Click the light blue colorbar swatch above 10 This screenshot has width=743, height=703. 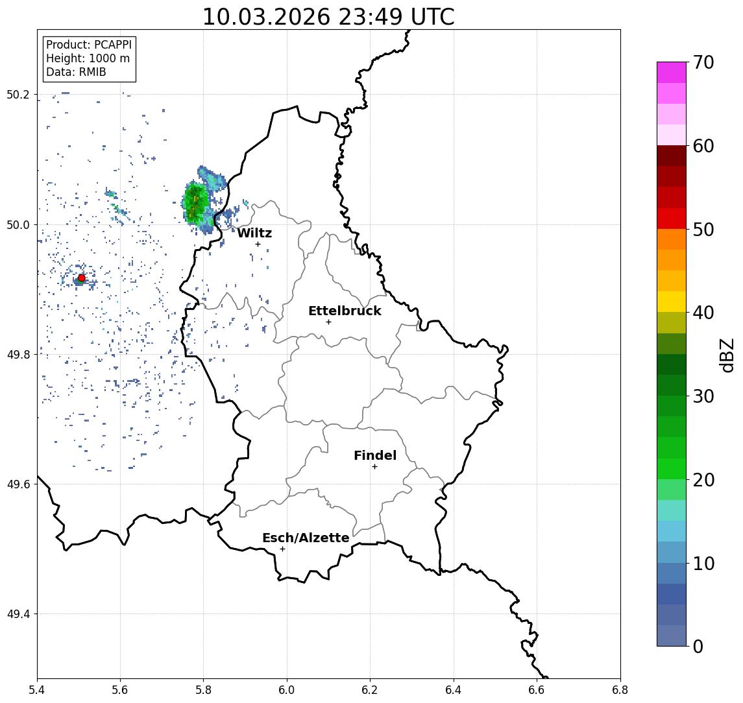[x=672, y=552]
